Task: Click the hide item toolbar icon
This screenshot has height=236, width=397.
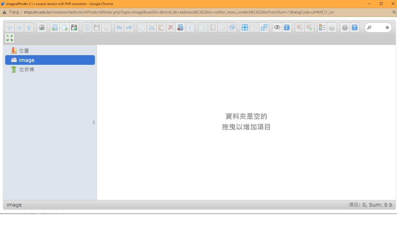Action: pos(190,28)
